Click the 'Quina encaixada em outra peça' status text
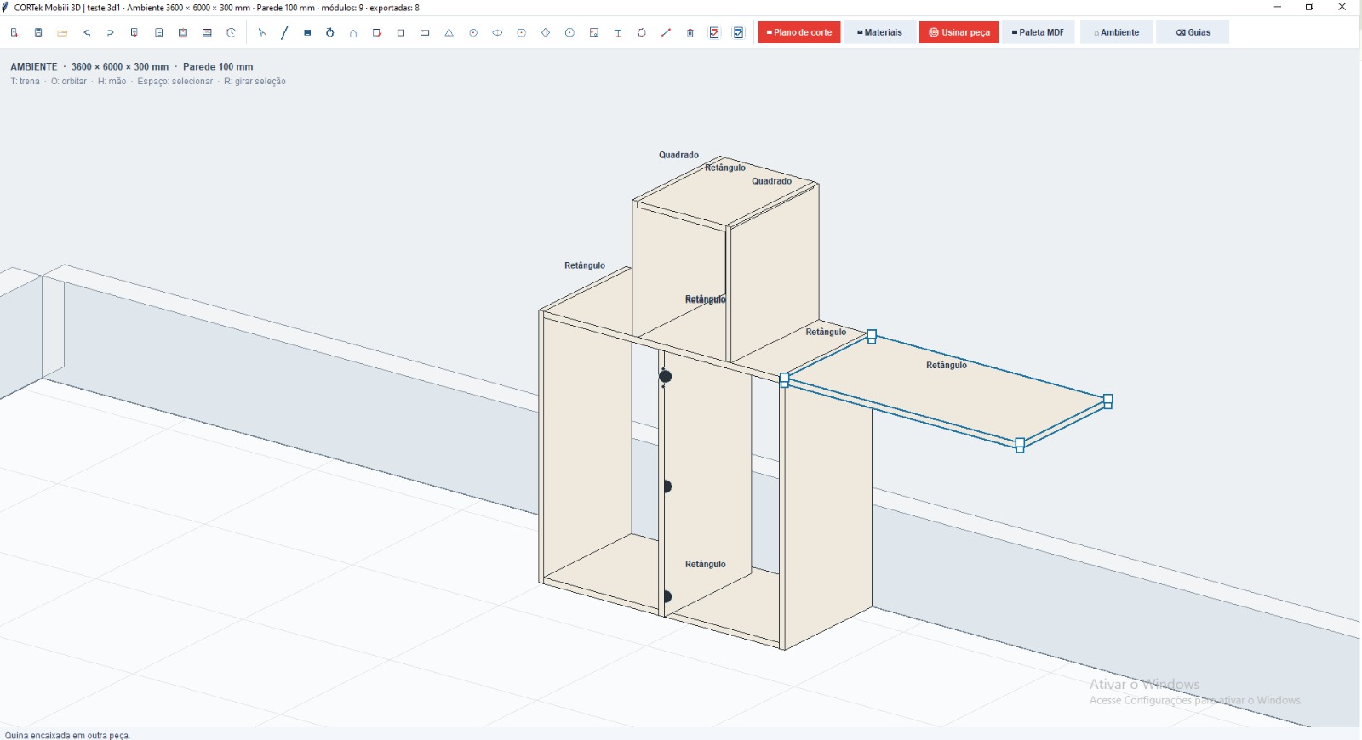The image size is (1362, 740). 67,735
